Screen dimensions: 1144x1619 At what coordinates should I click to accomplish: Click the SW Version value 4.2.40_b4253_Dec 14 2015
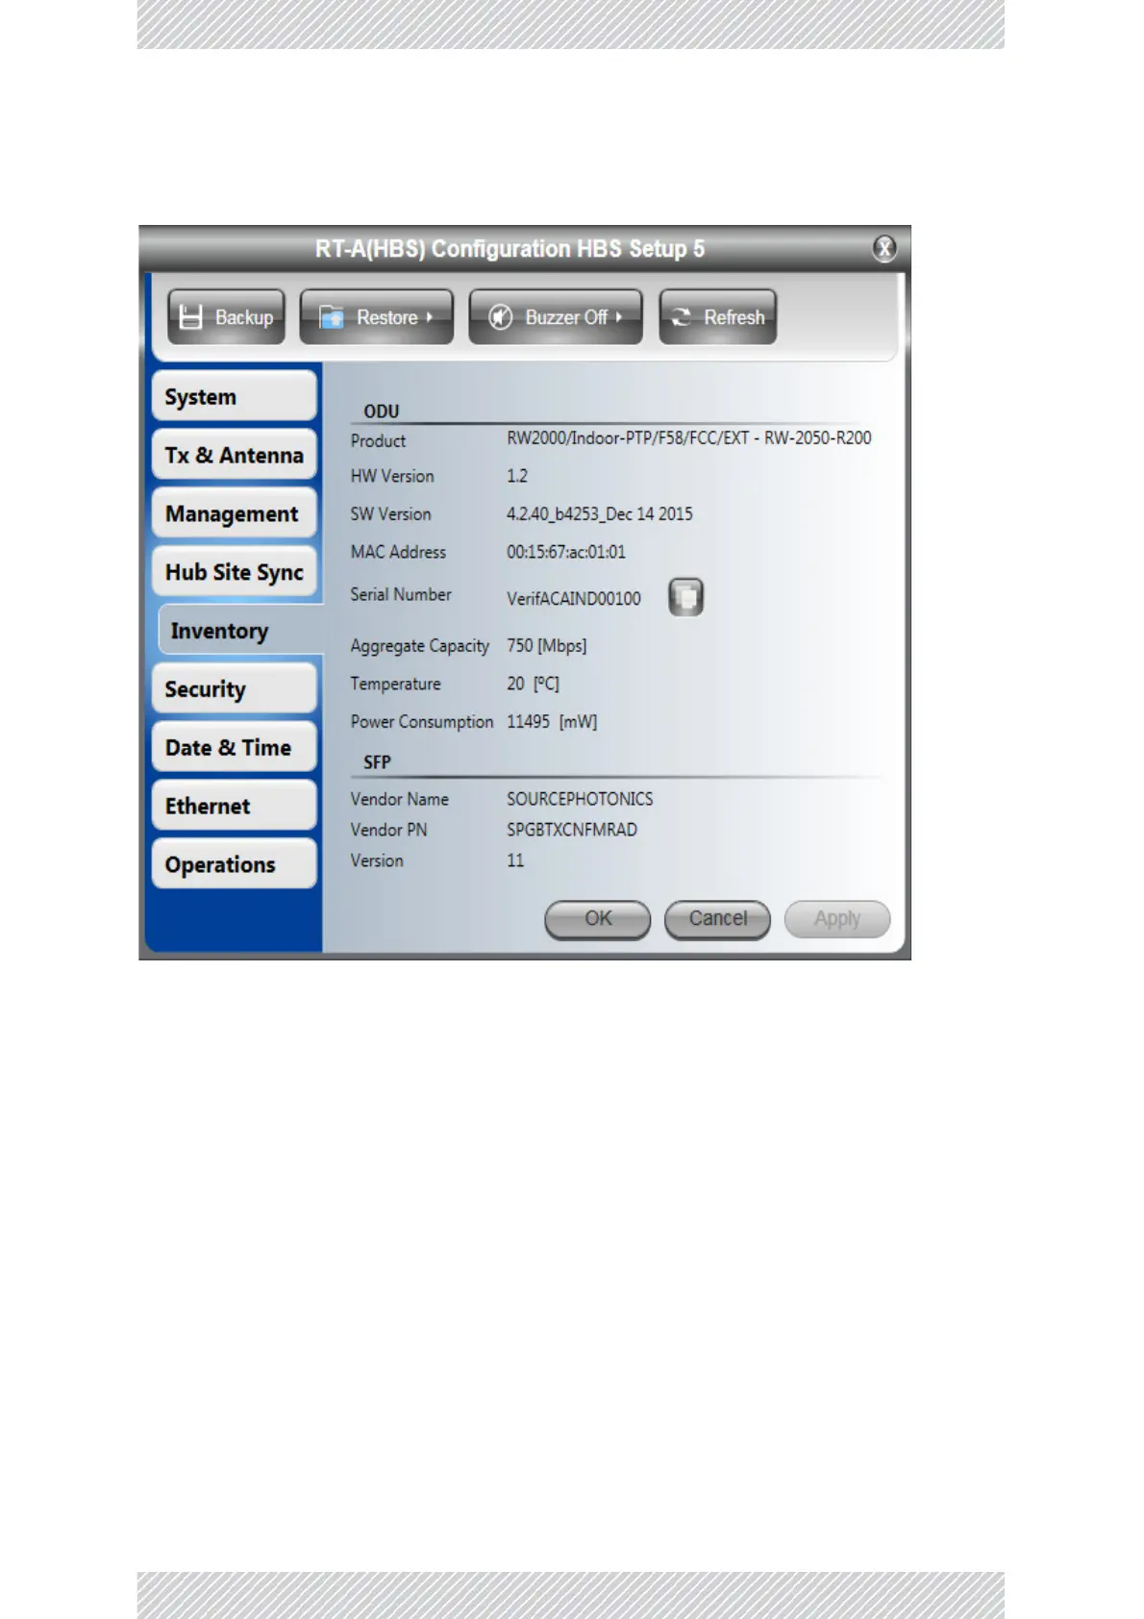[x=600, y=514]
